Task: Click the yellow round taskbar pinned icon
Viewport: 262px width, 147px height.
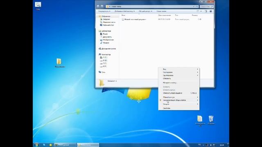Action: coord(50,145)
